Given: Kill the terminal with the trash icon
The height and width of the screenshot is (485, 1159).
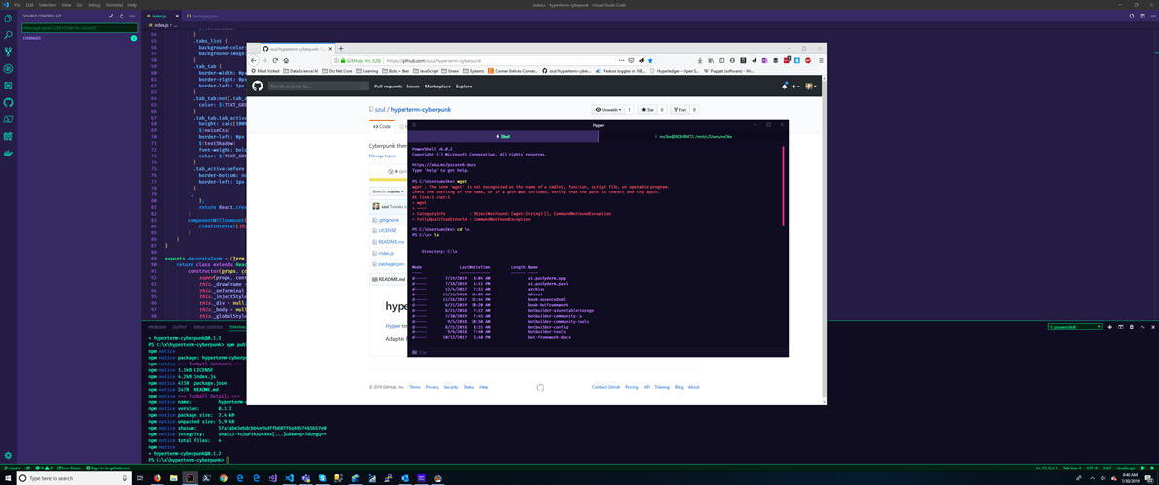Looking at the screenshot, I should 1131,326.
